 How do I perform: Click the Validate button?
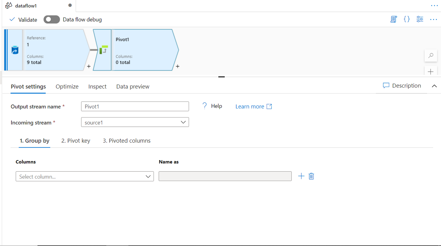(x=24, y=20)
